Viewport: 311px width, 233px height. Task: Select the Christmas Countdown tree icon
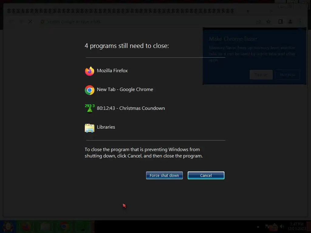[x=90, y=108]
